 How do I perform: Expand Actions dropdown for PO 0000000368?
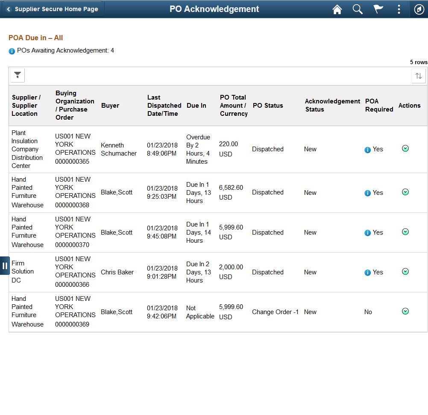point(405,192)
